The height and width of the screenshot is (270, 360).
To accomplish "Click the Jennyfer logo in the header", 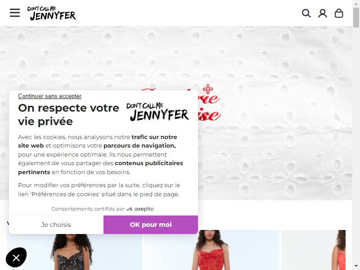I will point(52,13).
